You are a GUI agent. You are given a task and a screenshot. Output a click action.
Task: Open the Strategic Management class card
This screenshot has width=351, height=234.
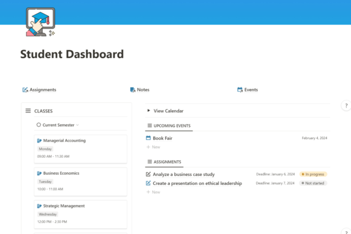click(80, 214)
